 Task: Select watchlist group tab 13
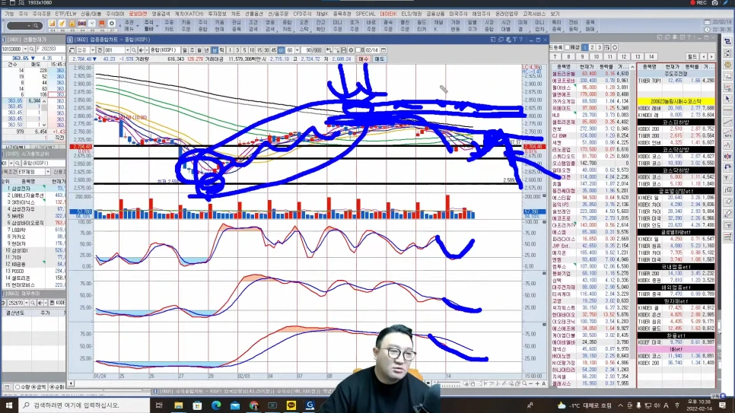(x=638, y=57)
